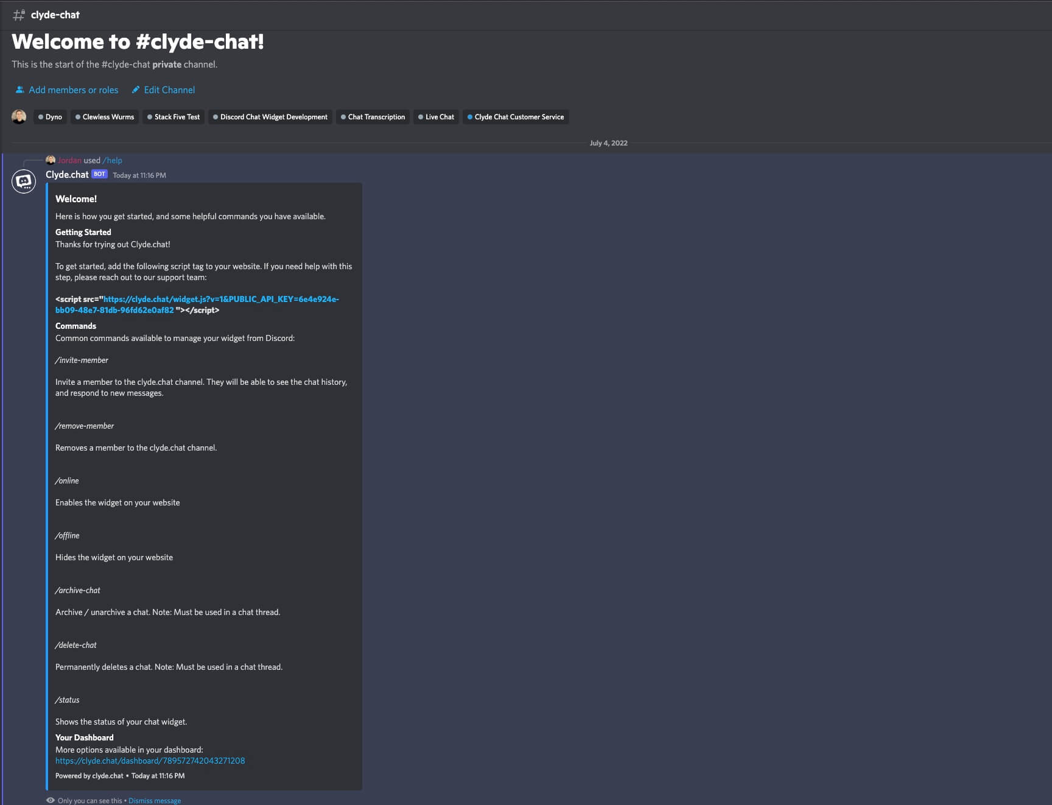Select the Clewless Wurms role chip
This screenshot has height=805, width=1052.
(x=105, y=117)
